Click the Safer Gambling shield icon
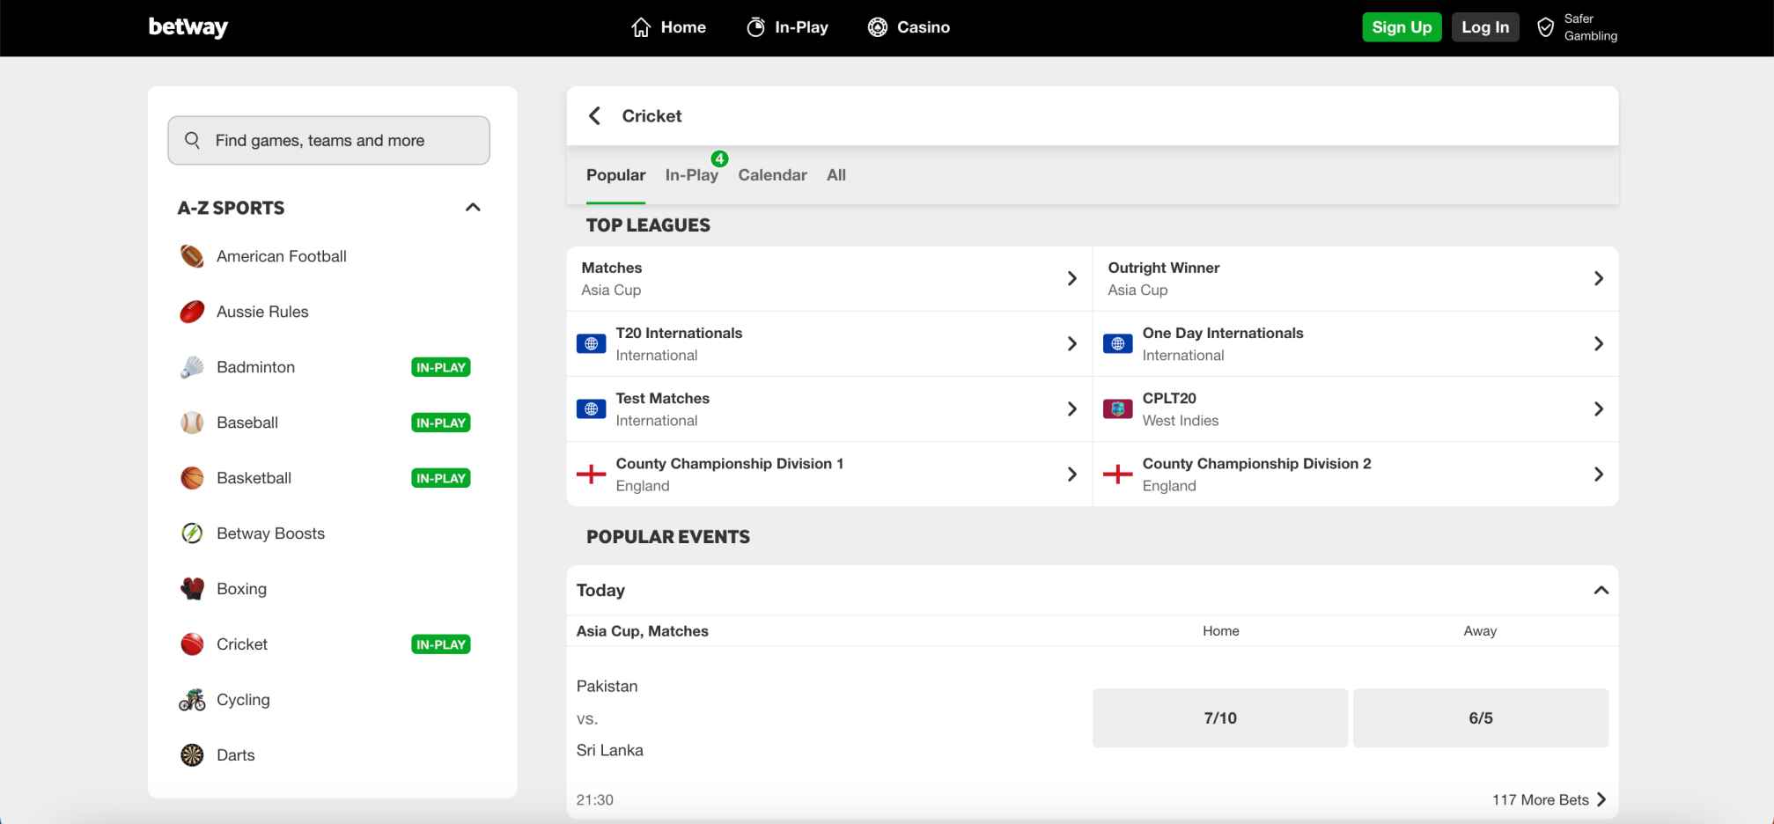Screen dimensions: 1774x824 1545,27
